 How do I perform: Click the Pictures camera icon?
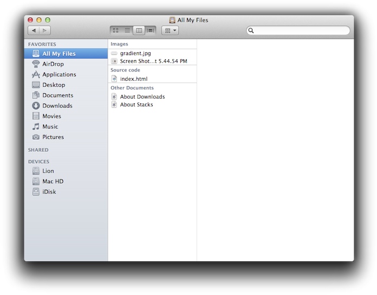pyautogui.click(x=36, y=137)
